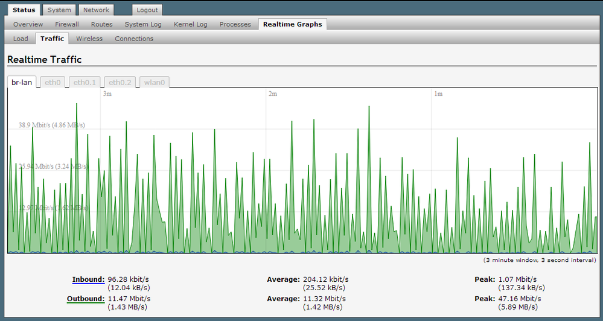Click the Realtime Traffic heading
This screenshot has width=603, height=321.
(45, 60)
